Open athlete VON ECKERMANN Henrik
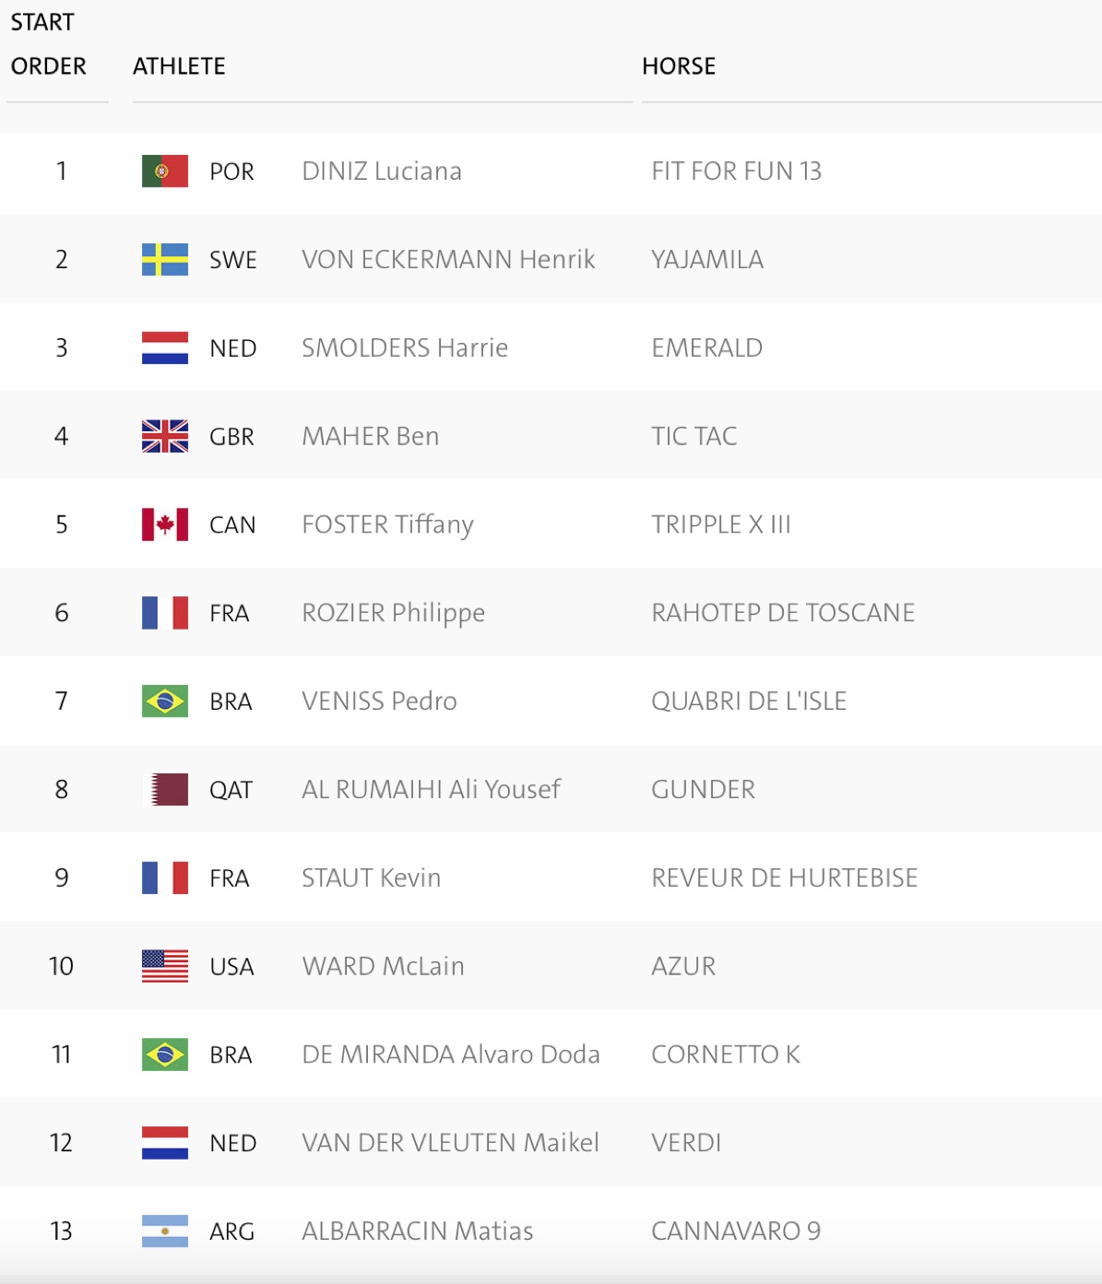The height and width of the screenshot is (1284, 1102). click(x=448, y=260)
